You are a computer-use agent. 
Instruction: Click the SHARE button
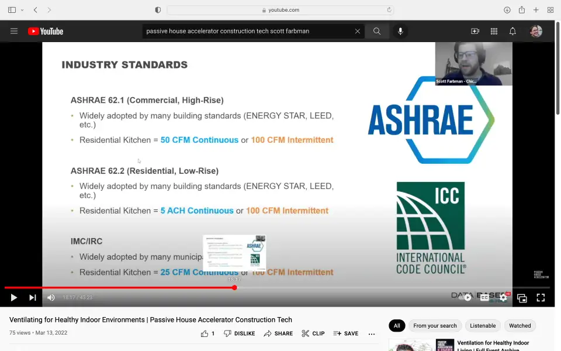[x=278, y=333]
